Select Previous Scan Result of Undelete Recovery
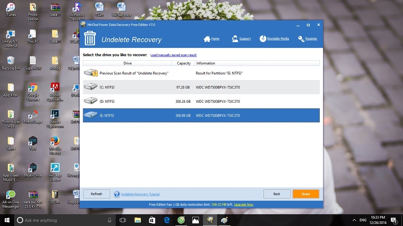 pyautogui.click(x=201, y=73)
